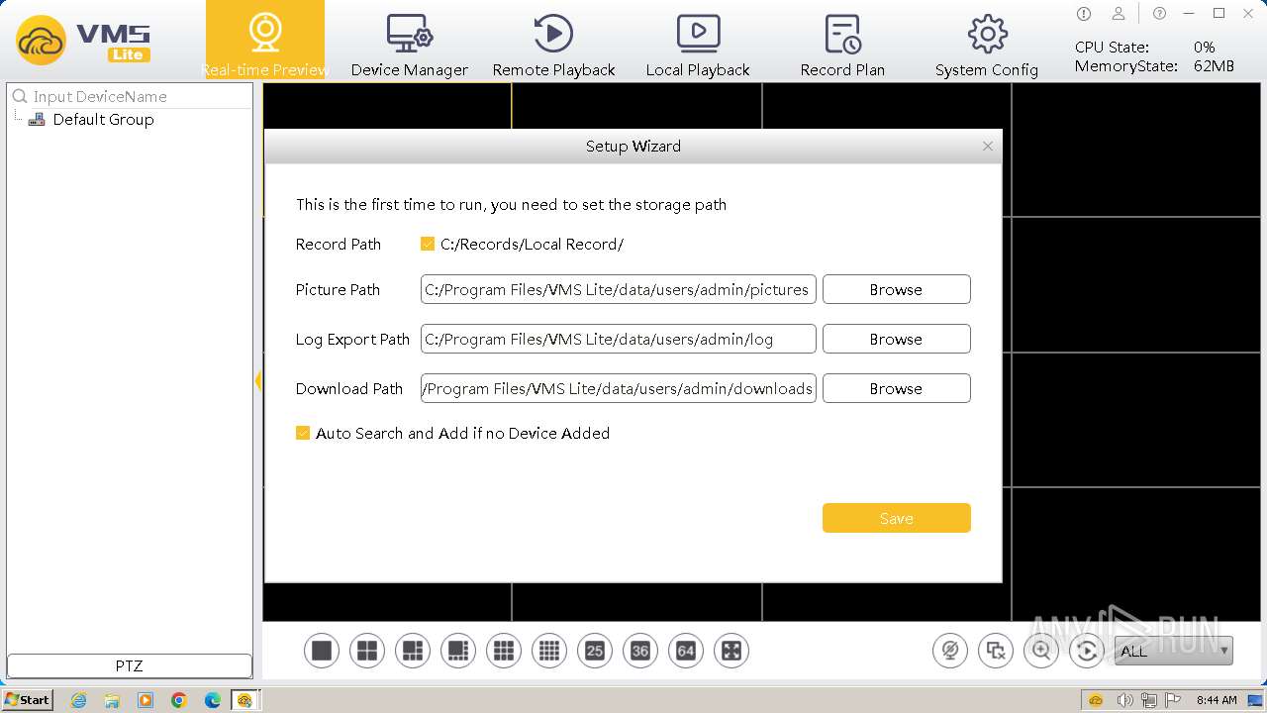Viewport: 1267px width, 713px height.
Task: Browse for the Log Export Path folder
Action: pyautogui.click(x=897, y=339)
